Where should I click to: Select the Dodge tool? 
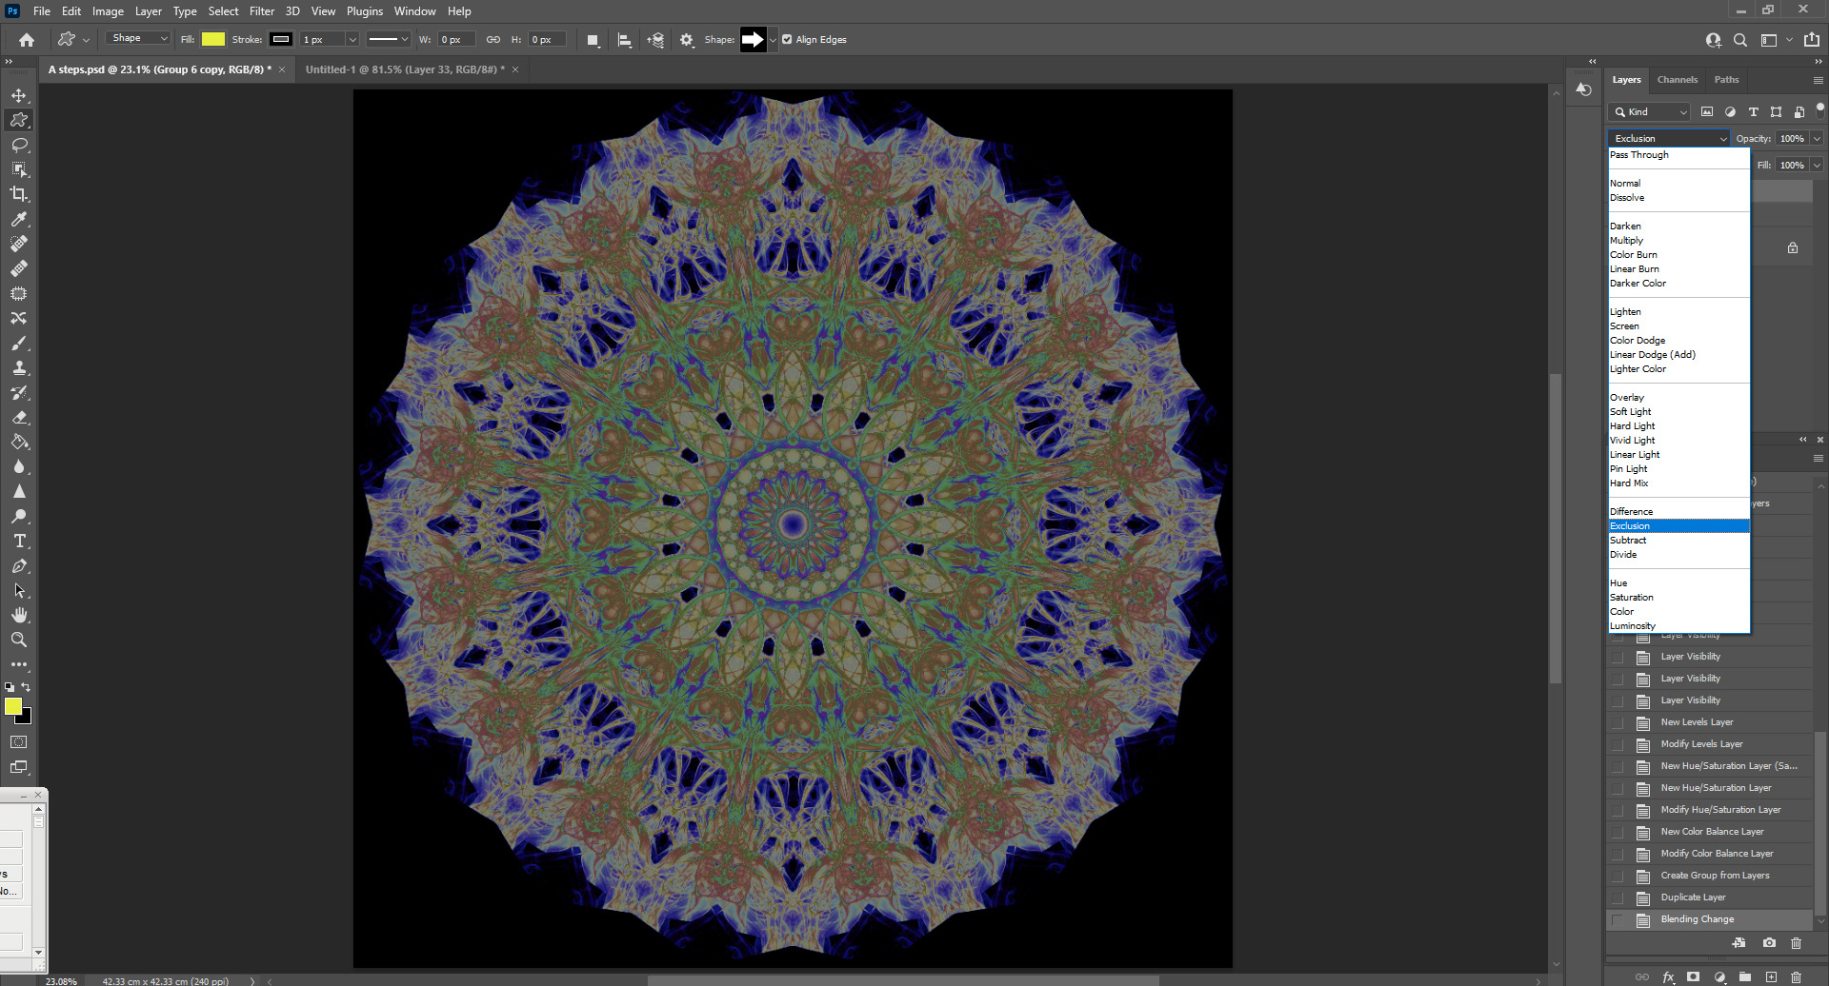tap(19, 516)
